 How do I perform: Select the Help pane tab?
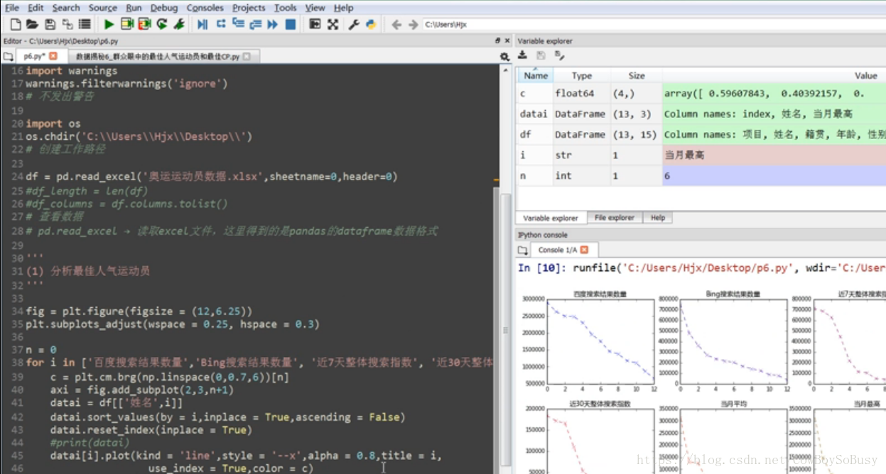[658, 218]
